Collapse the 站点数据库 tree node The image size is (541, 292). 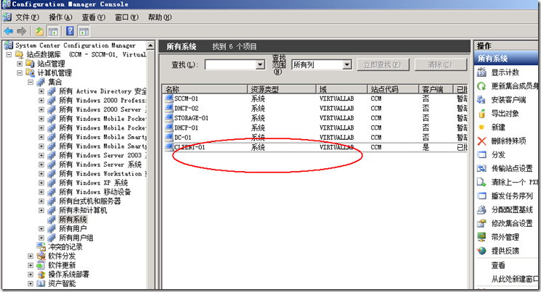[9, 54]
